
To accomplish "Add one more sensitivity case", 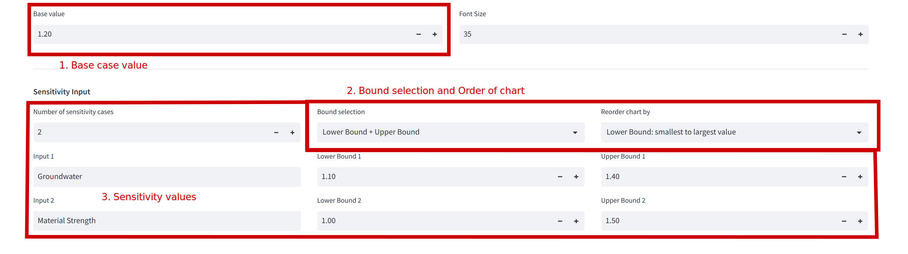I will [x=292, y=133].
